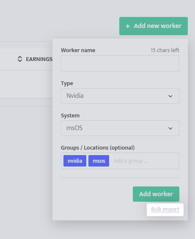Select the msos group tag
The height and width of the screenshot is (239, 195).
[99, 161]
